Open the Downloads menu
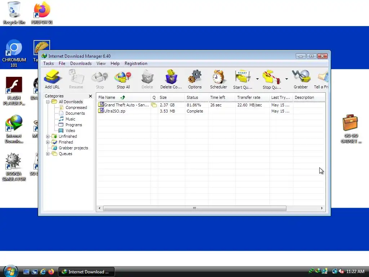 (x=81, y=63)
